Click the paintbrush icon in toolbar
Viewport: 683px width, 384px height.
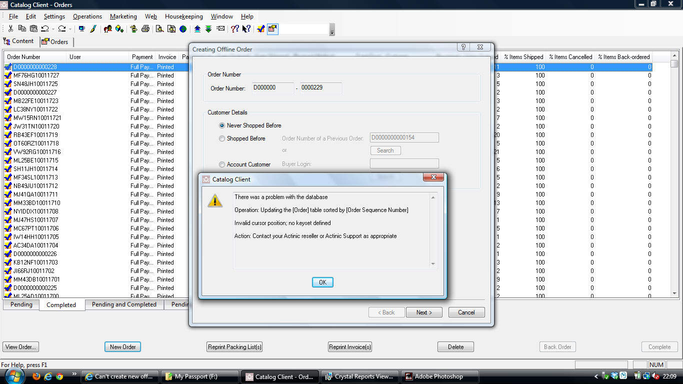pyautogui.click(x=93, y=29)
